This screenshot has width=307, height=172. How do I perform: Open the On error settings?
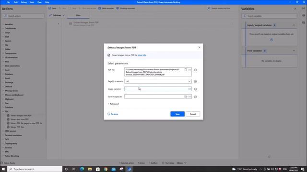tap(113, 114)
